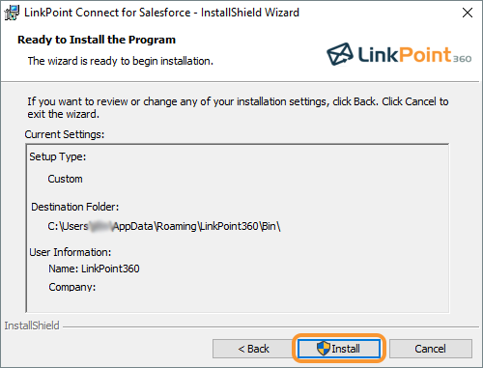Click the UAC shield icon on Install
Image resolution: width=483 pixels, height=368 pixels.
click(323, 349)
